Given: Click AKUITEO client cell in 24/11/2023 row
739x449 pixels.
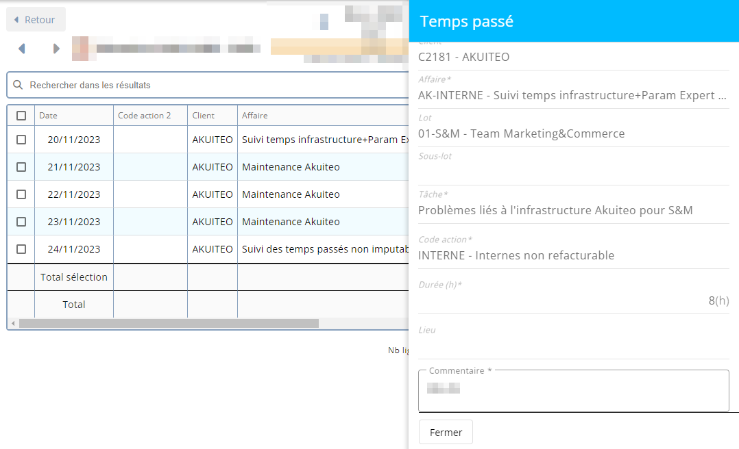Looking at the screenshot, I should (x=213, y=249).
